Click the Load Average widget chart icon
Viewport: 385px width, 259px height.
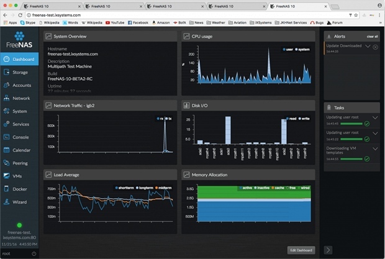tap(48, 175)
